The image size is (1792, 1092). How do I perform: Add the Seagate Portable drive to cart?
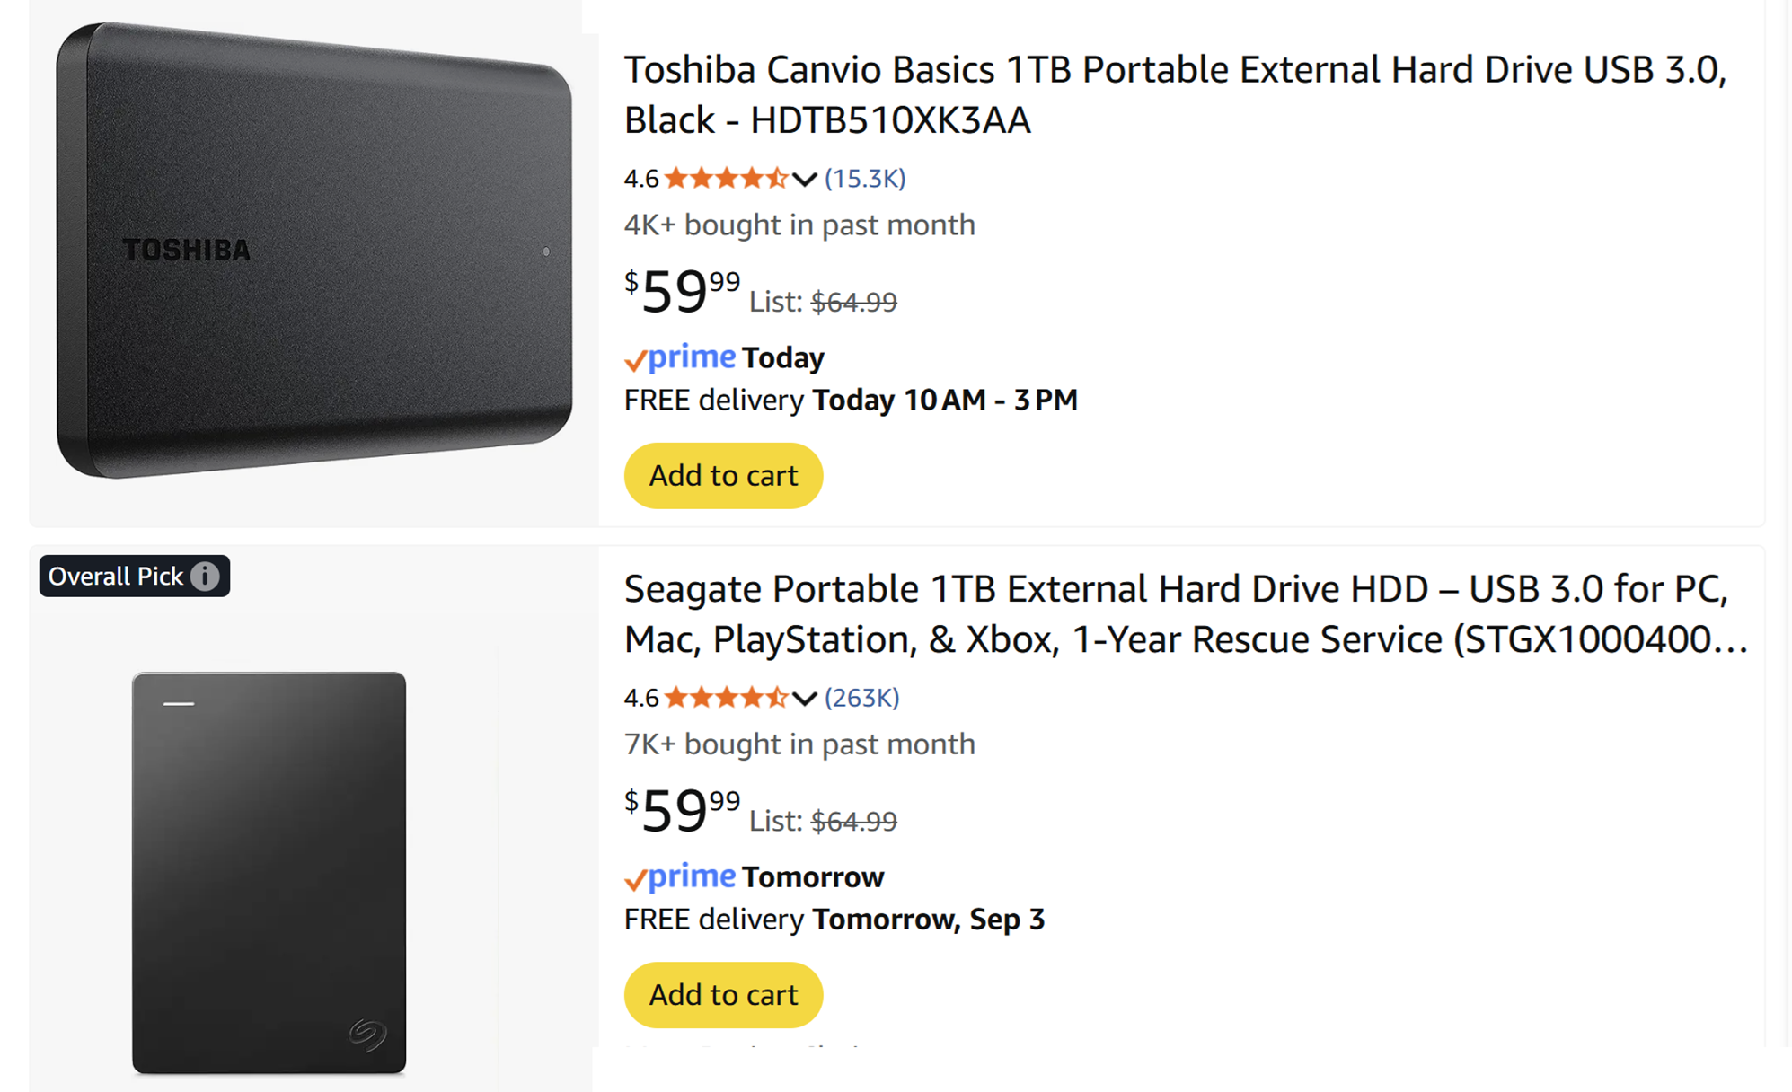click(x=723, y=994)
